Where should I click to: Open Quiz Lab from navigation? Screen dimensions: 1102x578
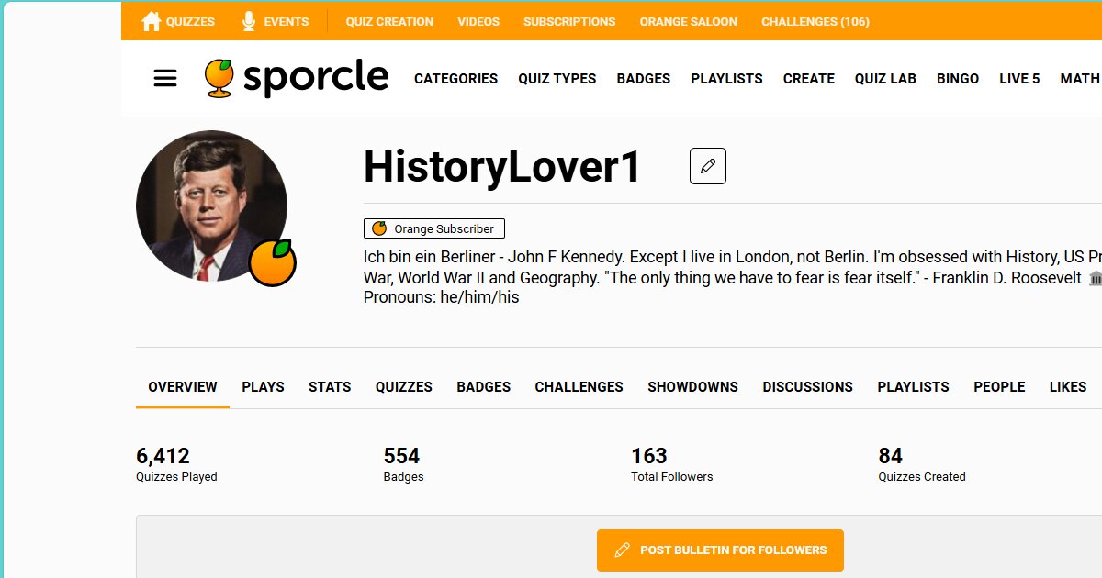(x=885, y=79)
